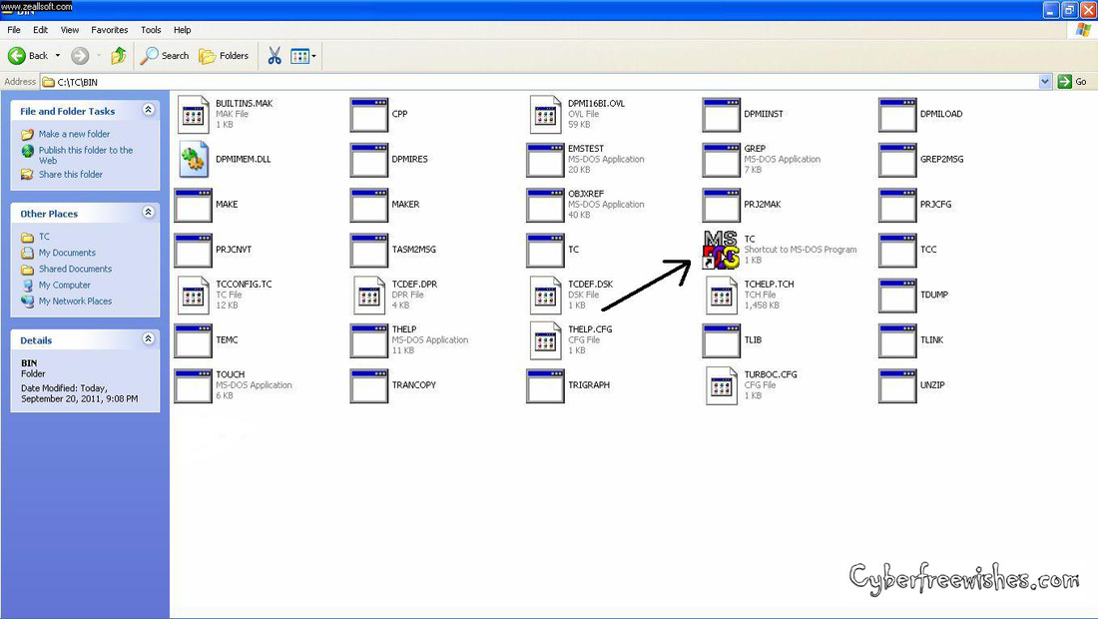
Task: Click the Up one level folder icon
Action: [117, 55]
